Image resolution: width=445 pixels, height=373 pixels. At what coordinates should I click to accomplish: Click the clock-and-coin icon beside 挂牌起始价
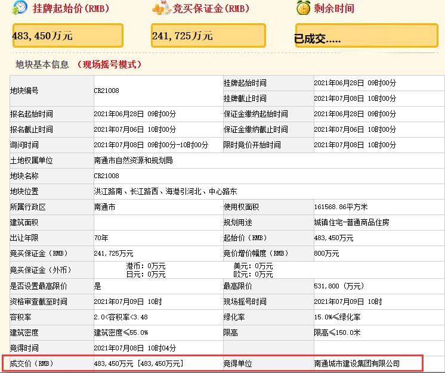tap(20, 7)
